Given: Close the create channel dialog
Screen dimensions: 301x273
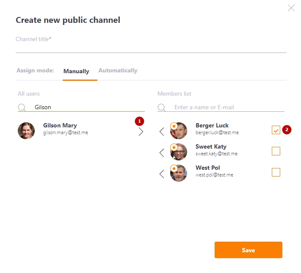Looking at the screenshot, I should click(x=291, y=8).
